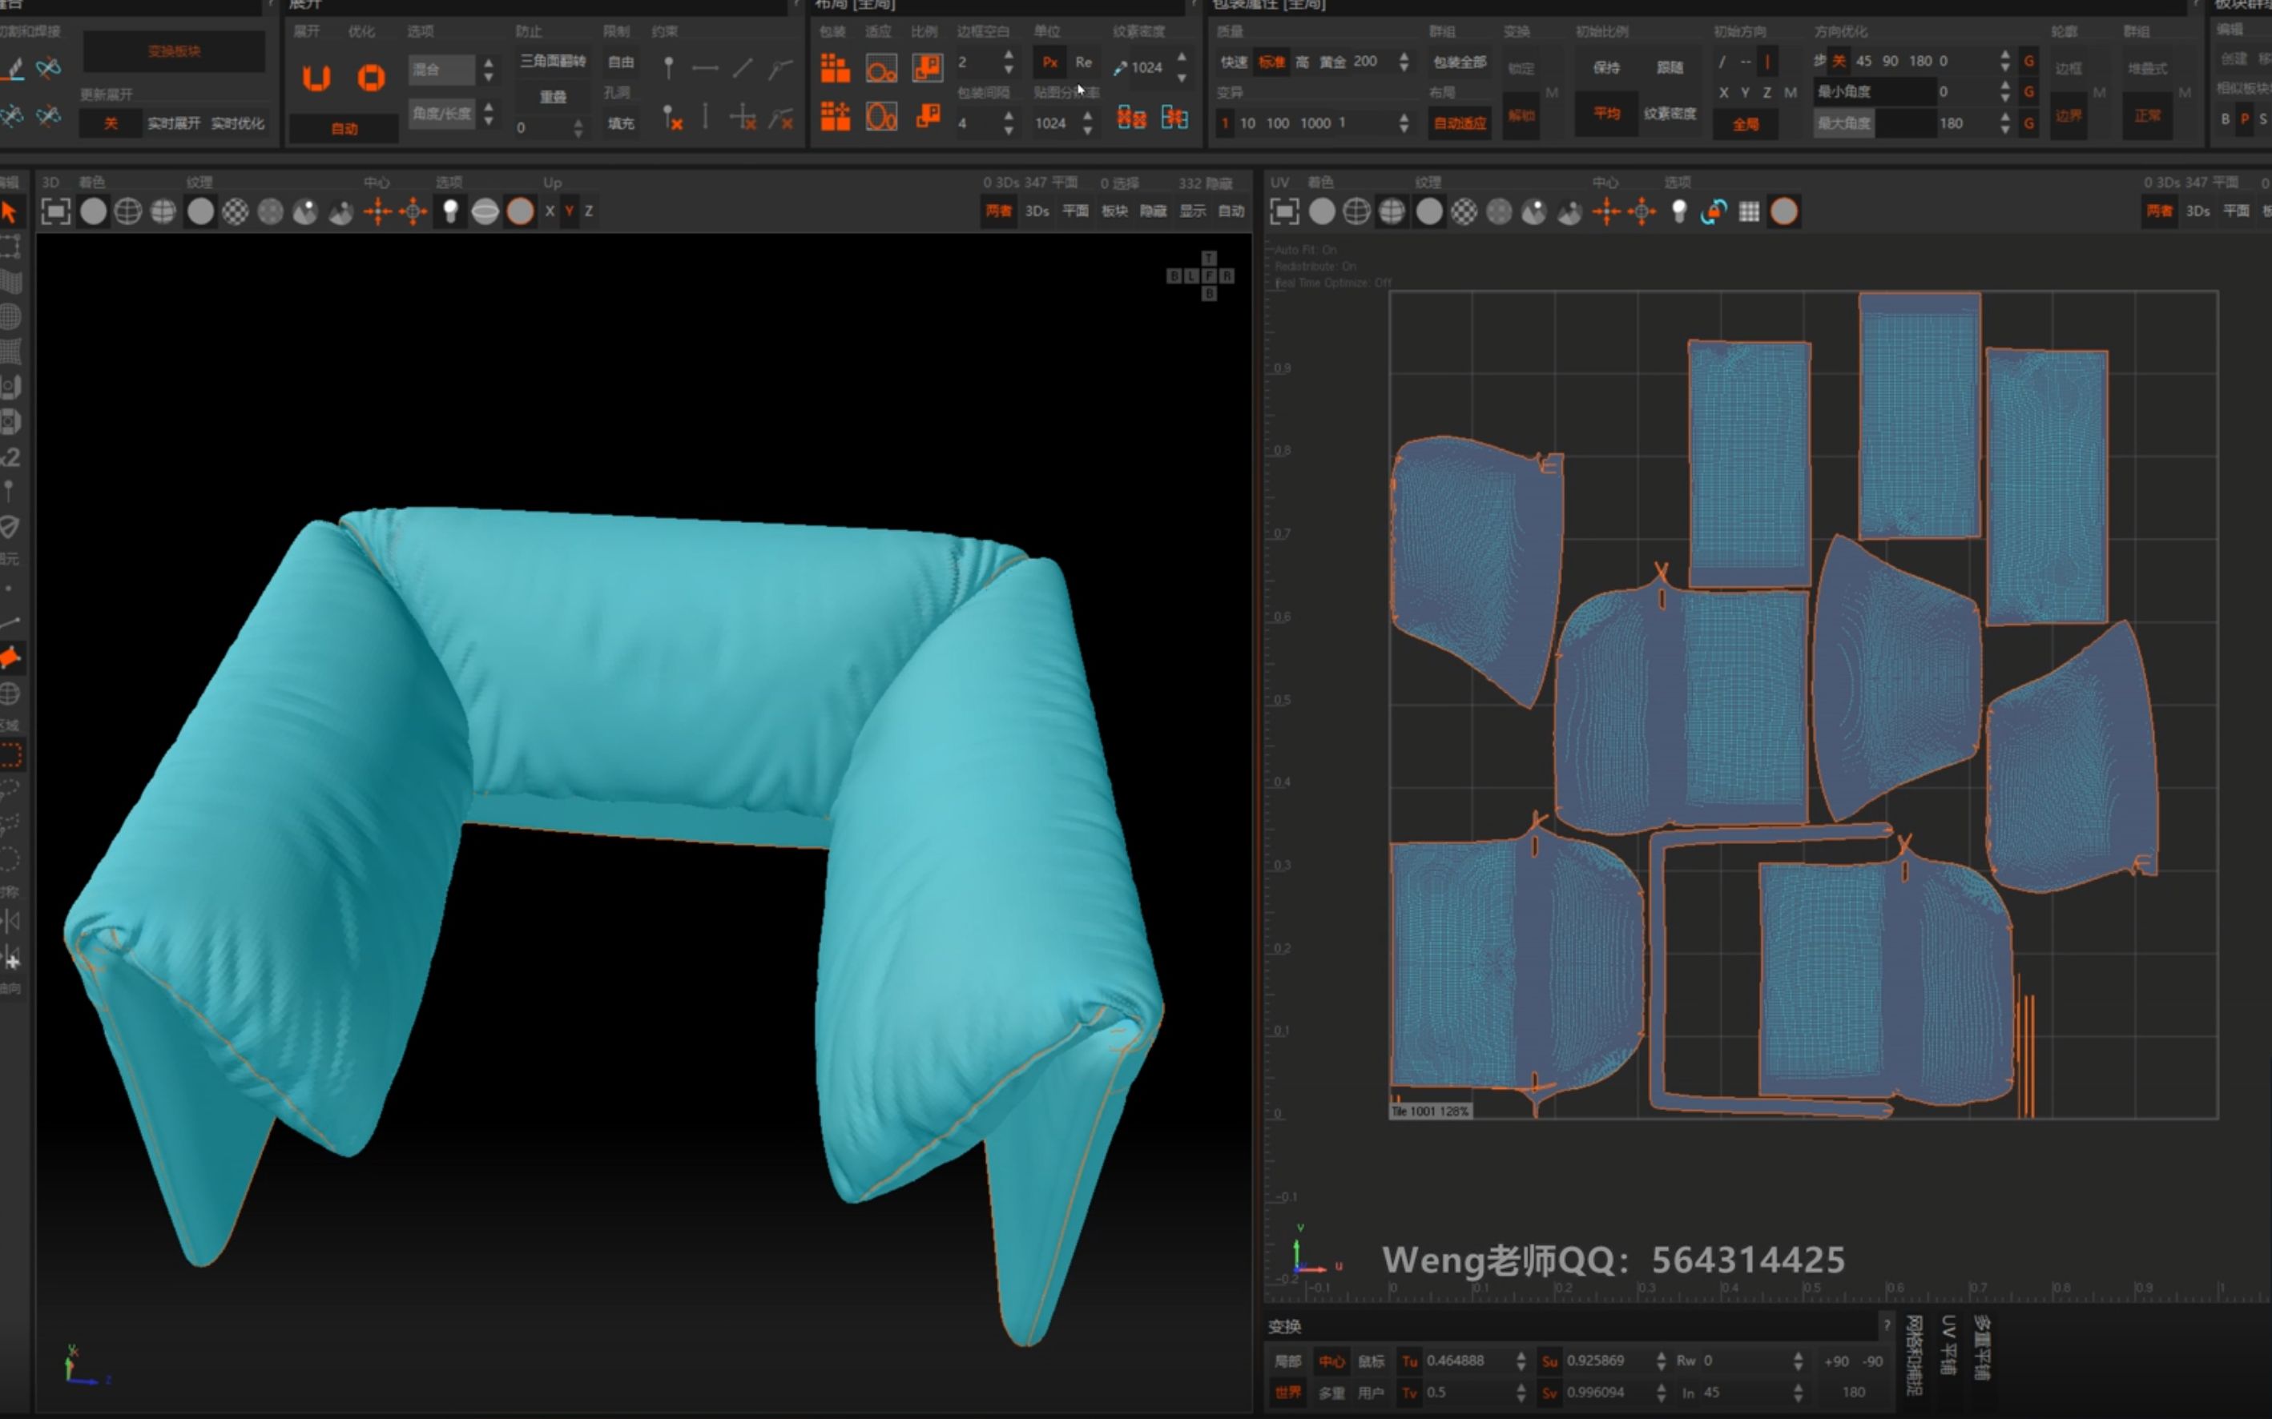Click the frame-all icon in 3D viewport

55,212
